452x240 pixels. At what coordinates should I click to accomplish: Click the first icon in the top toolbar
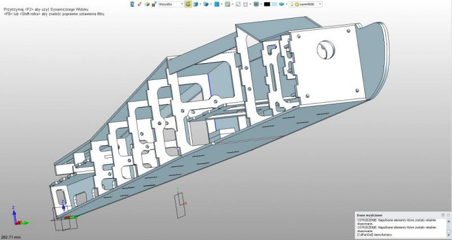point(132,4)
